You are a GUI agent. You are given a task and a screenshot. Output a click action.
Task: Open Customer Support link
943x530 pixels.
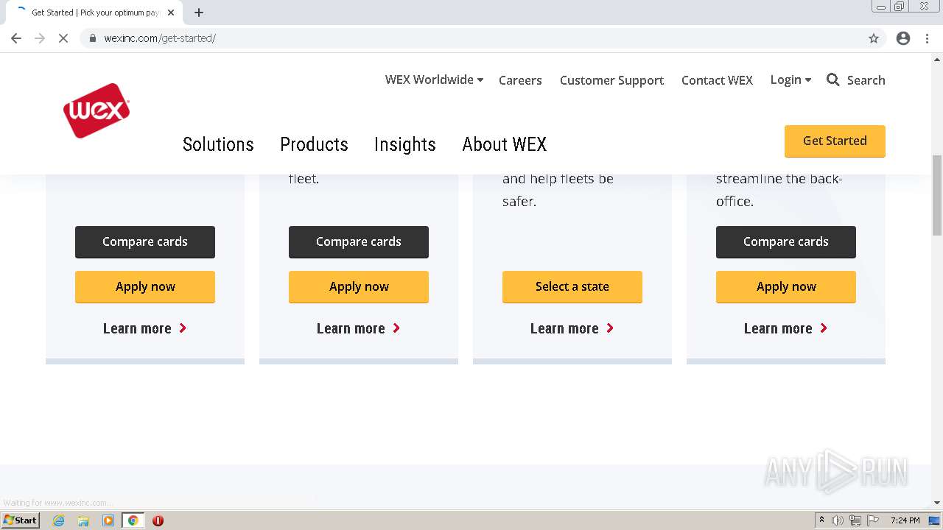click(611, 80)
